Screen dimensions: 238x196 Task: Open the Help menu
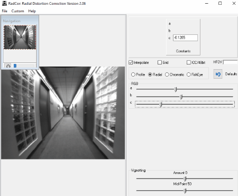(32, 11)
